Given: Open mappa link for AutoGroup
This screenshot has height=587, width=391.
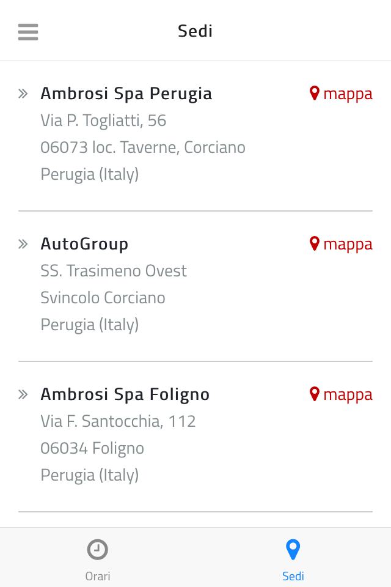Looking at the screenshot, I should pyautogui.click(x=348, y=244).
